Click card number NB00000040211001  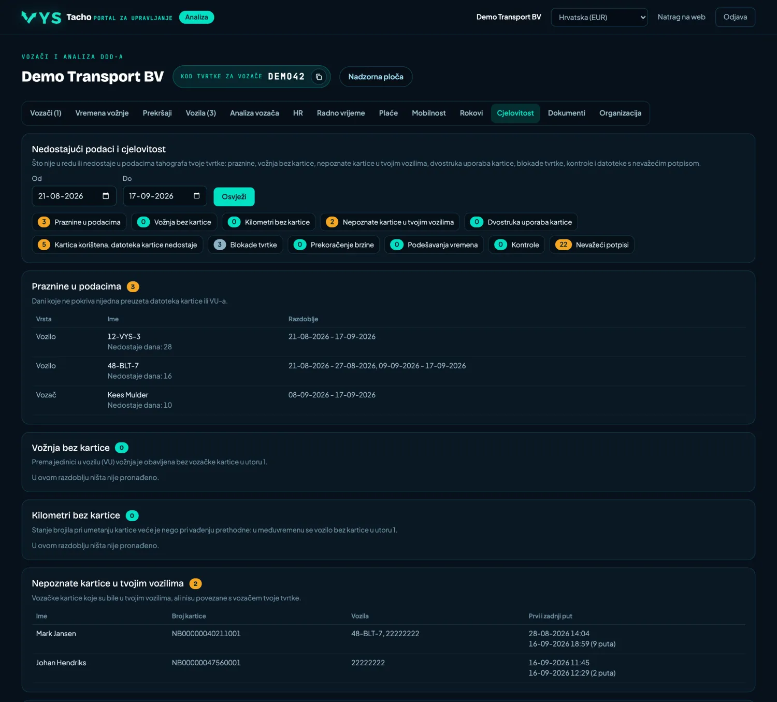click(x=206, y=634)
